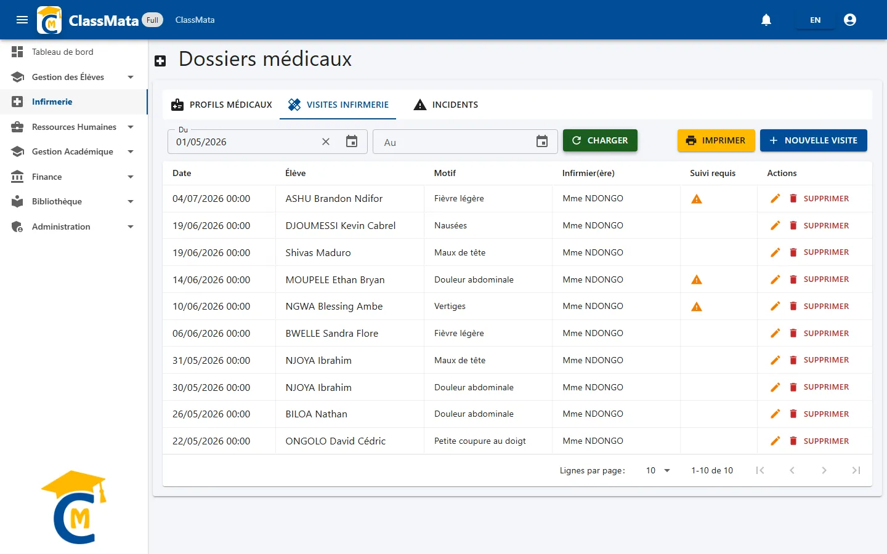Click the Nouvelle Visite button

point(813,140)
